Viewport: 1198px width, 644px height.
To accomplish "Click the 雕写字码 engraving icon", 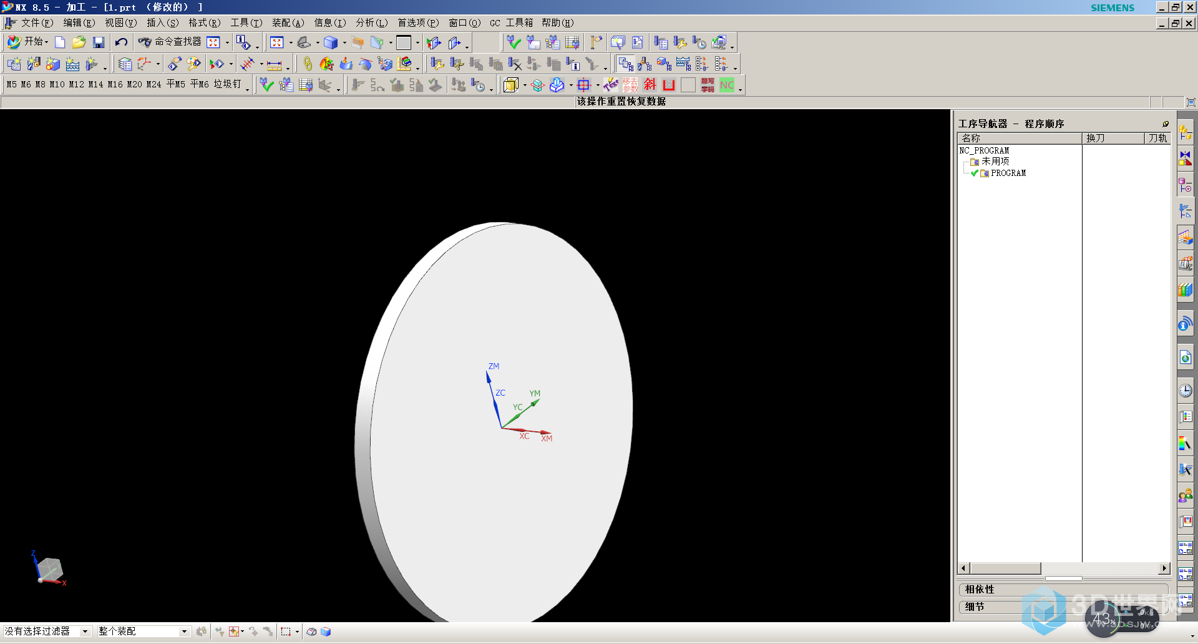I will click(x=708, y=85).
